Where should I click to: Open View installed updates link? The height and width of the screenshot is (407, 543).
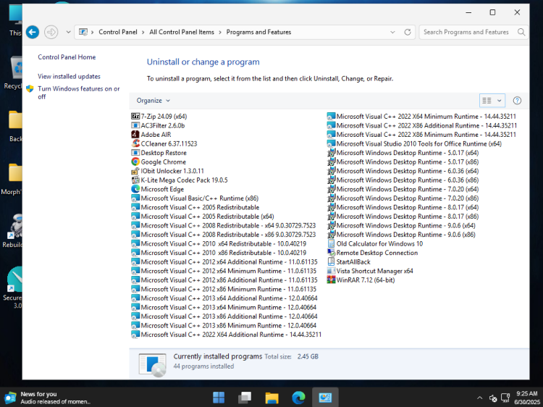click(69, 77)
